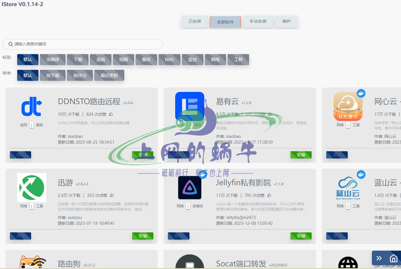Viewport: 401px width, 269px height.
Task: Click thumbs-up icon on DDNSTO card
Action: [x=111, y=114]
